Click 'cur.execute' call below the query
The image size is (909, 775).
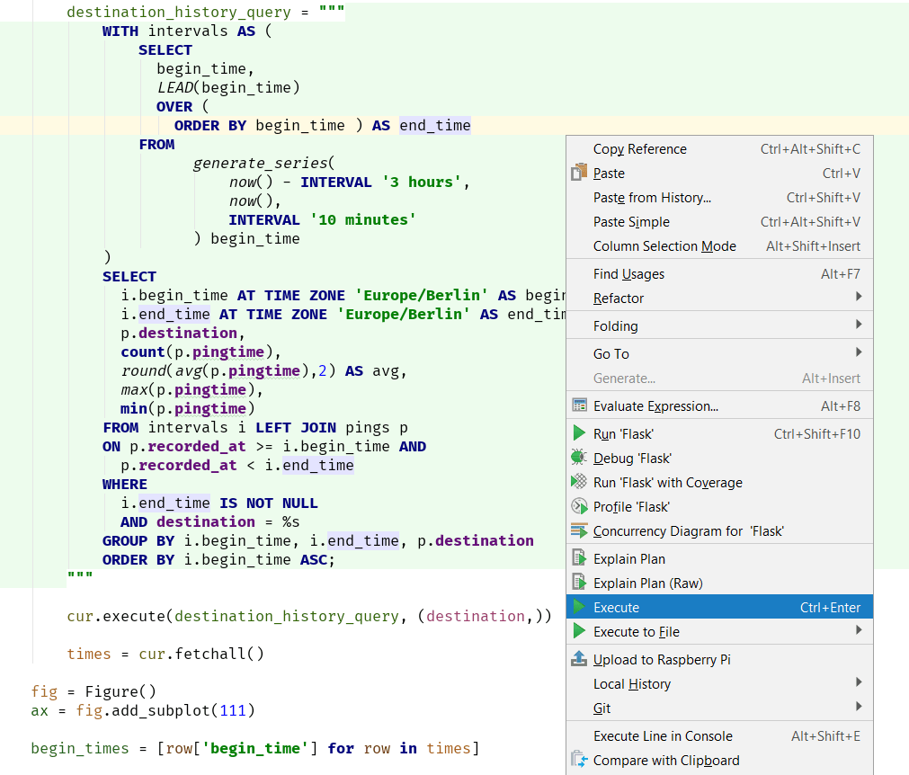tap(116, 616)
